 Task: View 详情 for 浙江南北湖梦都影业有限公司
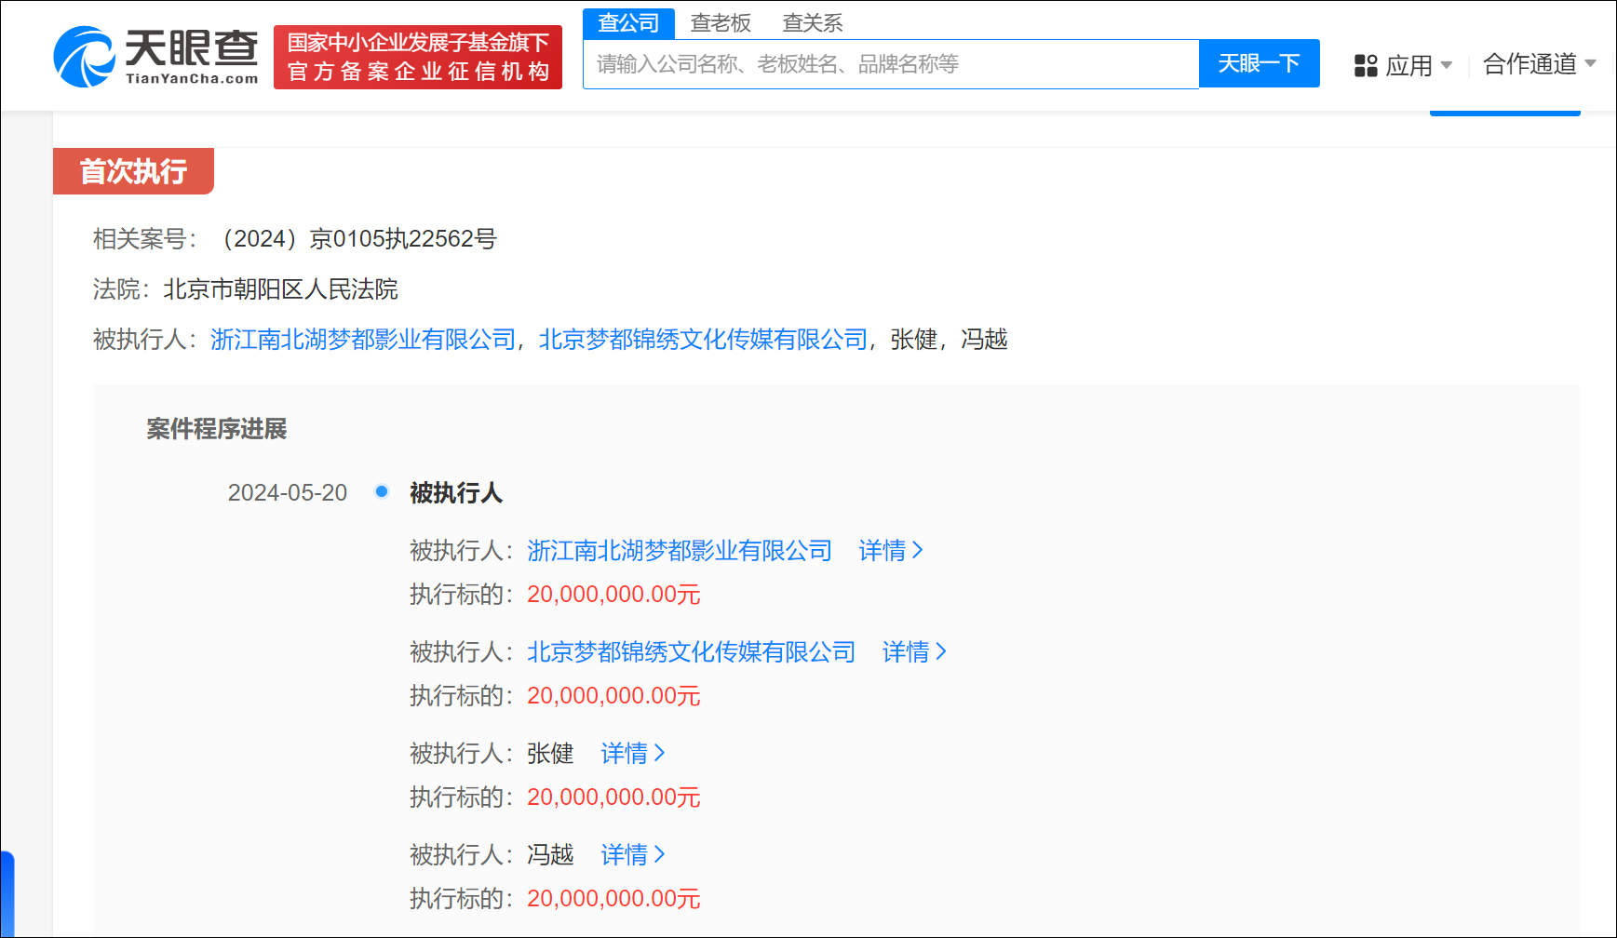coord(890,551)
